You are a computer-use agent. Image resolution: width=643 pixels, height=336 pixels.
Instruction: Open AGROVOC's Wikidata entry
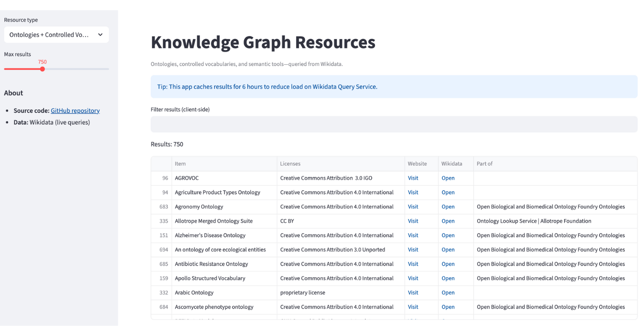point(448,178)
